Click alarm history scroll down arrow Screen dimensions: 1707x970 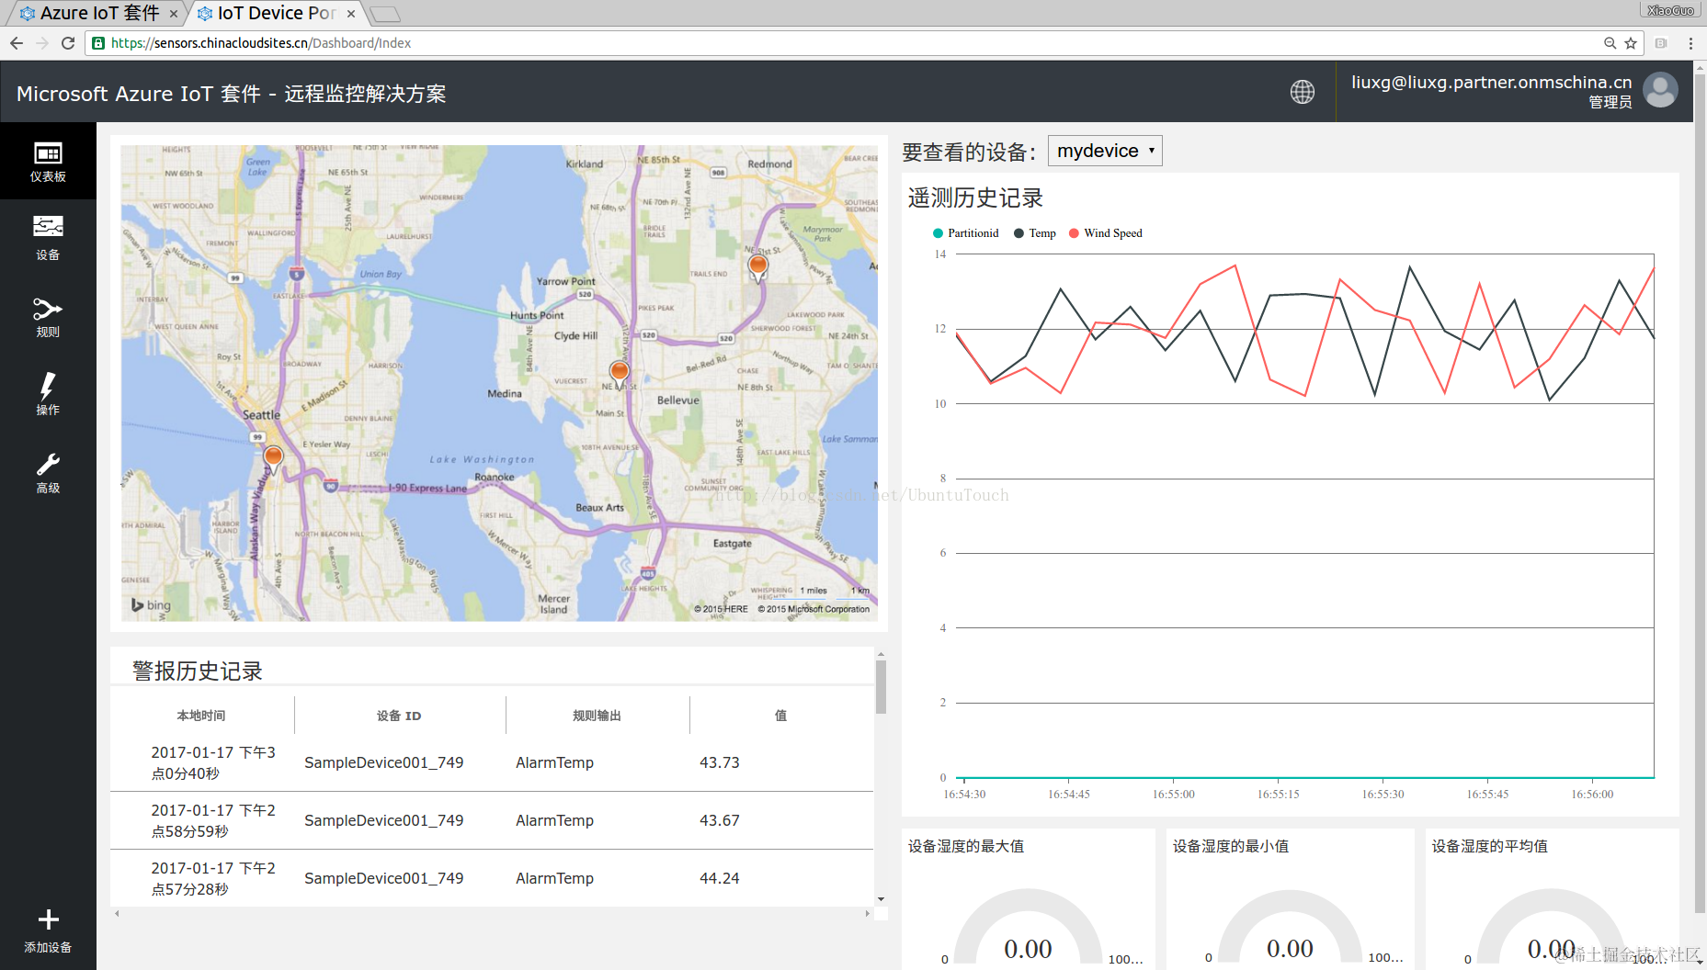(x=881, y=899)
